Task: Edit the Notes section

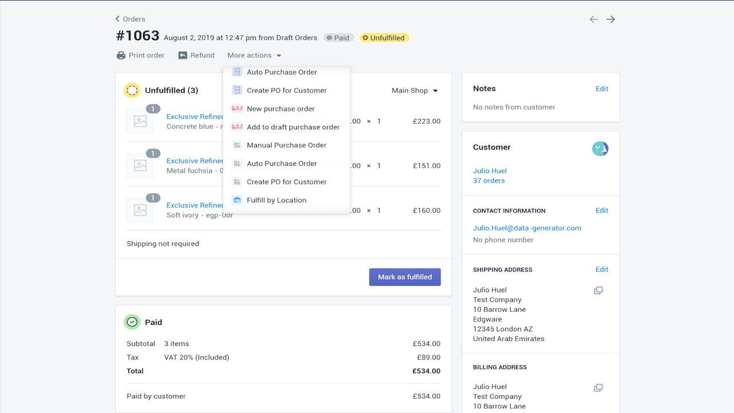Action: point(602,89)
